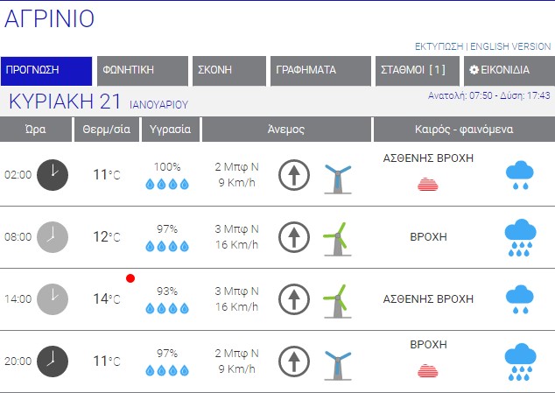
Task: Click the Καιρός - φαινόμενα column header
Action: 463,130
